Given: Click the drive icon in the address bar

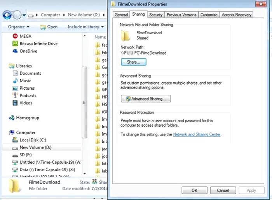Looking at the screenshot, I should [x=31, y=16].
